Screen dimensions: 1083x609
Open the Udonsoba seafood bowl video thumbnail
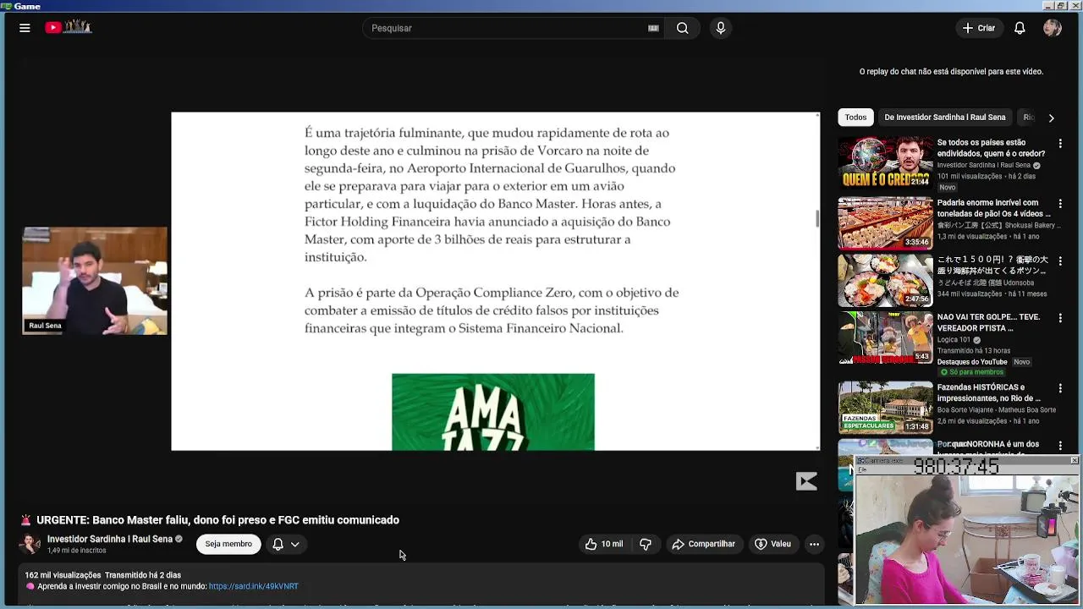(885, 280)
